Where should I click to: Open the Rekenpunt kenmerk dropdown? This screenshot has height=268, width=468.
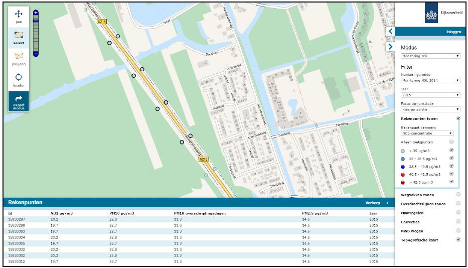pos(427,133)
